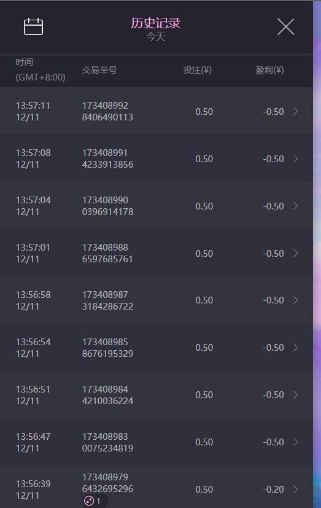Open chevron of the 13:56:58 transaction
The width and height of the screenshot is (321, 508).
(295, 300)
